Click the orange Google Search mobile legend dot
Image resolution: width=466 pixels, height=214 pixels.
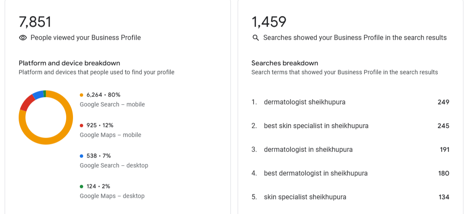[x=81, y=95]
